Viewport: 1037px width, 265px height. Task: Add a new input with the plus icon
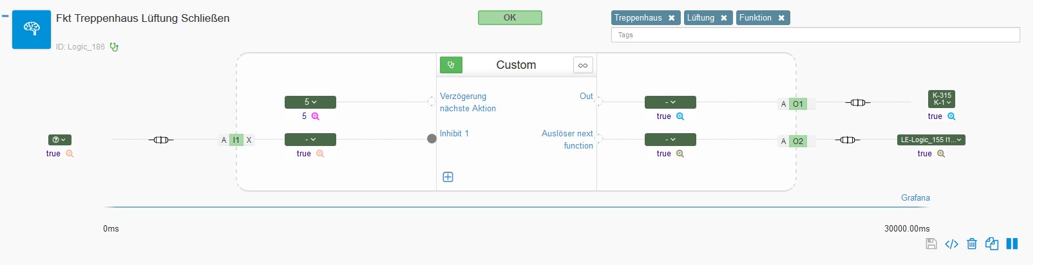coord(448,177)
